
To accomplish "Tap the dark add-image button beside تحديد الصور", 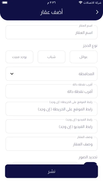I will (90, 163).
